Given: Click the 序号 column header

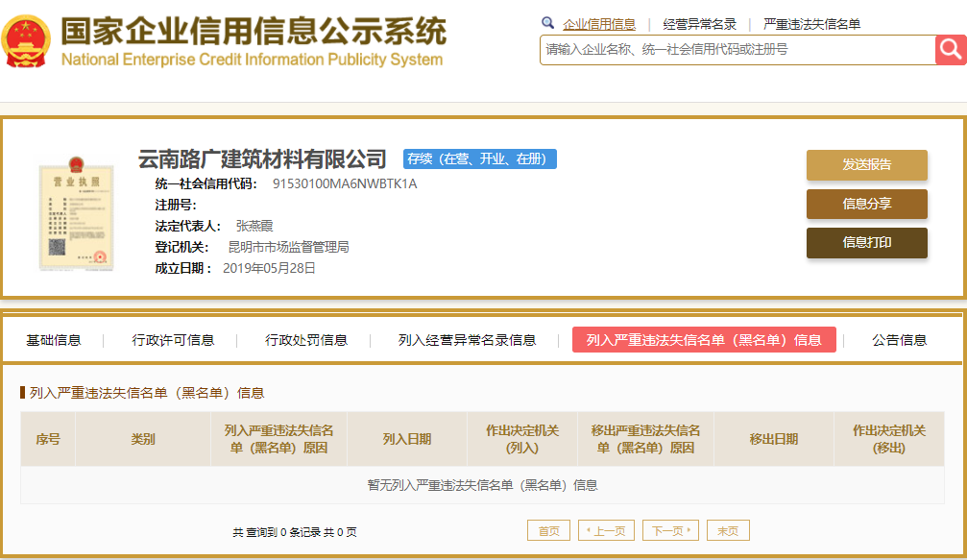Looking at the screenshot, I should 48,439.
